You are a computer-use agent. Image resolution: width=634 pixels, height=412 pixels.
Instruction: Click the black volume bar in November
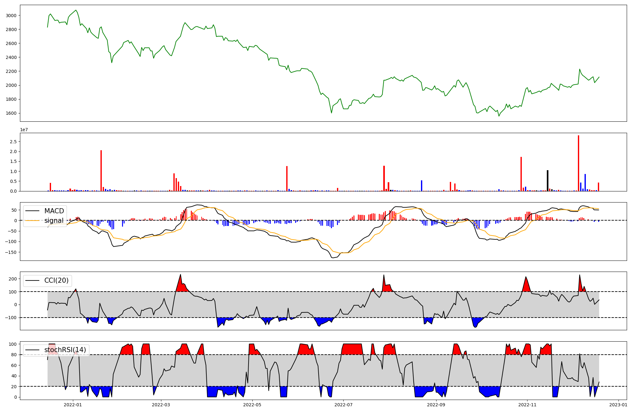(x=547, y=181)
